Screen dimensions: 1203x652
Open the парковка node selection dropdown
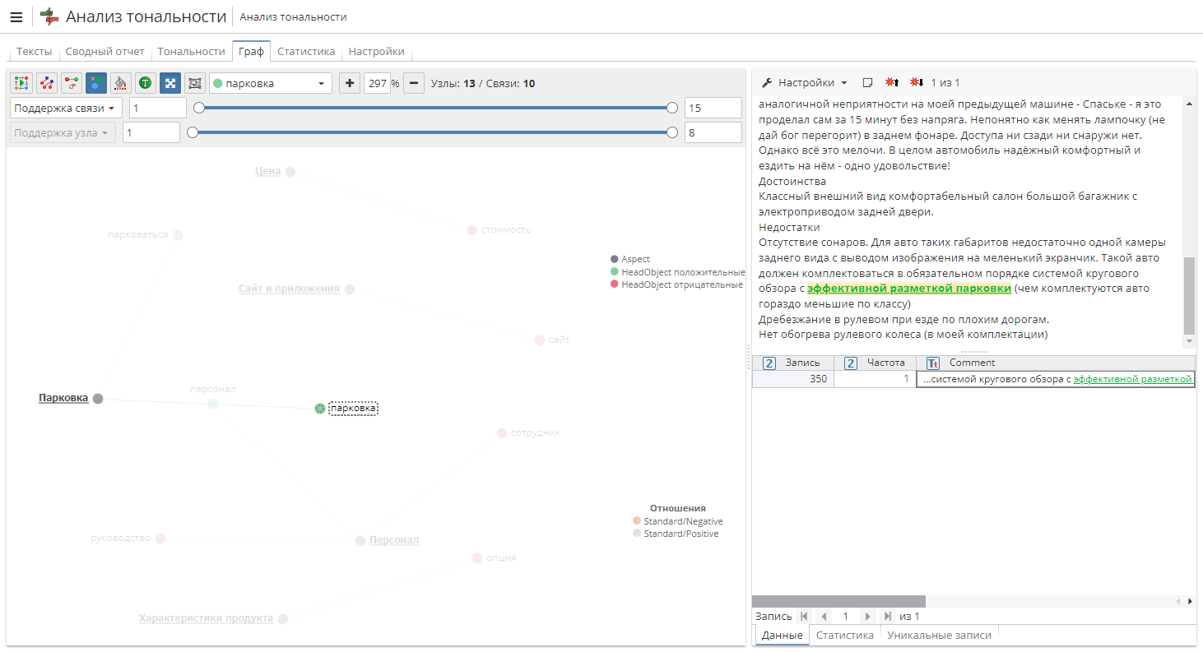271,83
